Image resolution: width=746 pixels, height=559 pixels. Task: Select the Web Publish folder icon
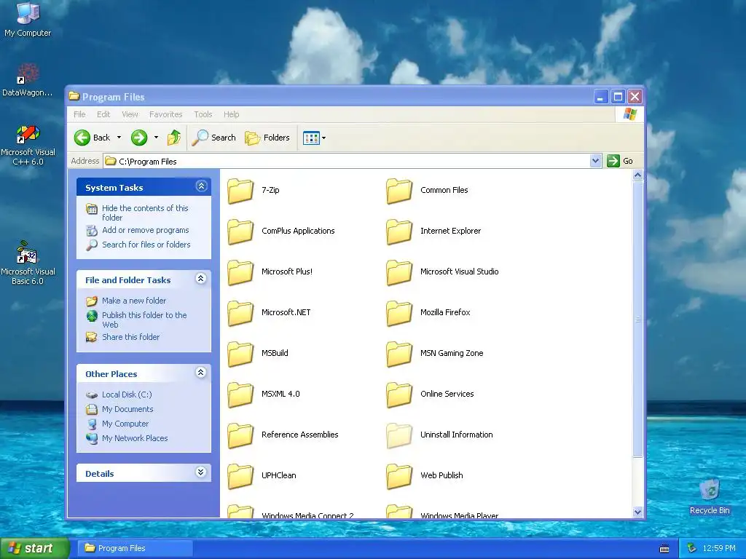click(399, 477)
